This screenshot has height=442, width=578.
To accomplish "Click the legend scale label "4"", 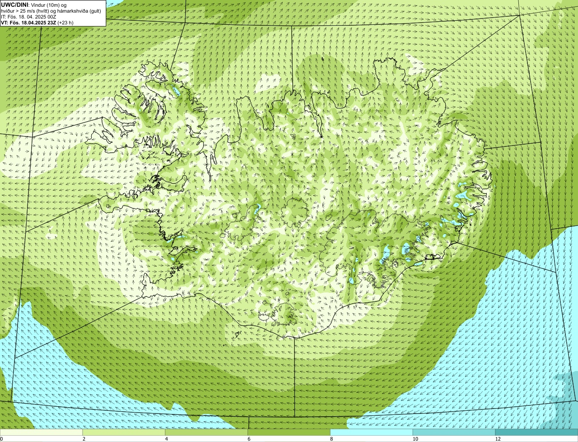I will pyautogui.click(x=166, y=439).
